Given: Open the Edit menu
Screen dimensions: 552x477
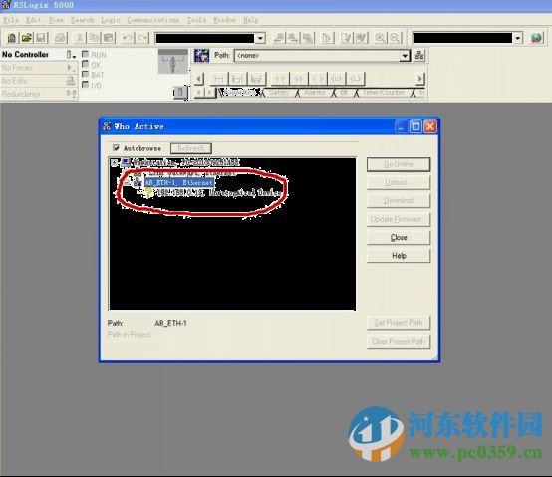Looking at the screenshot, I should 34,20.
